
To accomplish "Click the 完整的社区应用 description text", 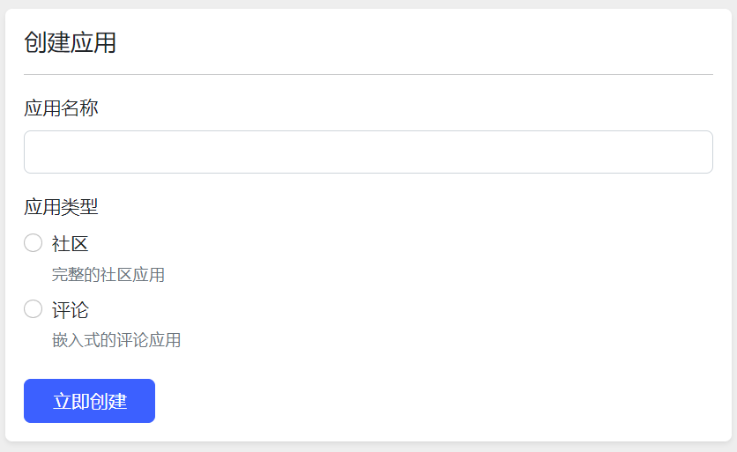I will click(108, 275).
